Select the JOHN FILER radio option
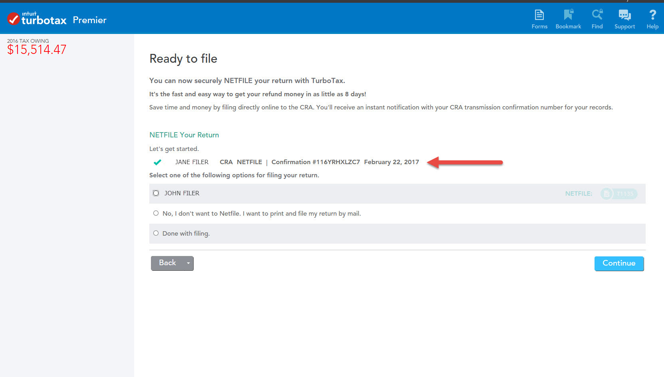 (156, 193)
